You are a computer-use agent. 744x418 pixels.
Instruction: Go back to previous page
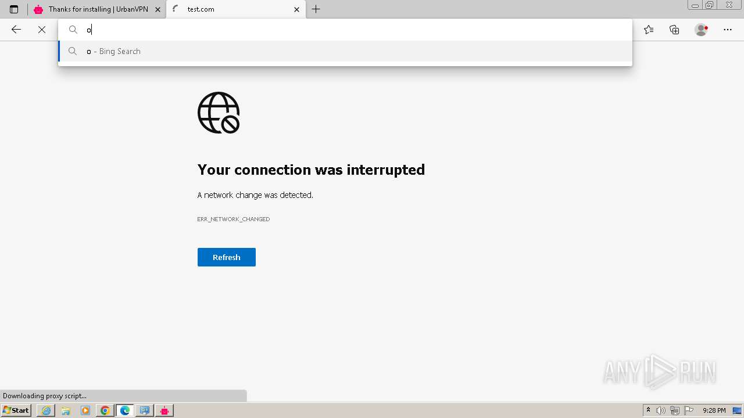pyautogui.click(x=16, y=30)
